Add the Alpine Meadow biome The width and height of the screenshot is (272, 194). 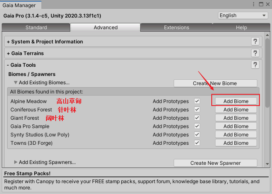pyautogui.click(x=236, y=101)
